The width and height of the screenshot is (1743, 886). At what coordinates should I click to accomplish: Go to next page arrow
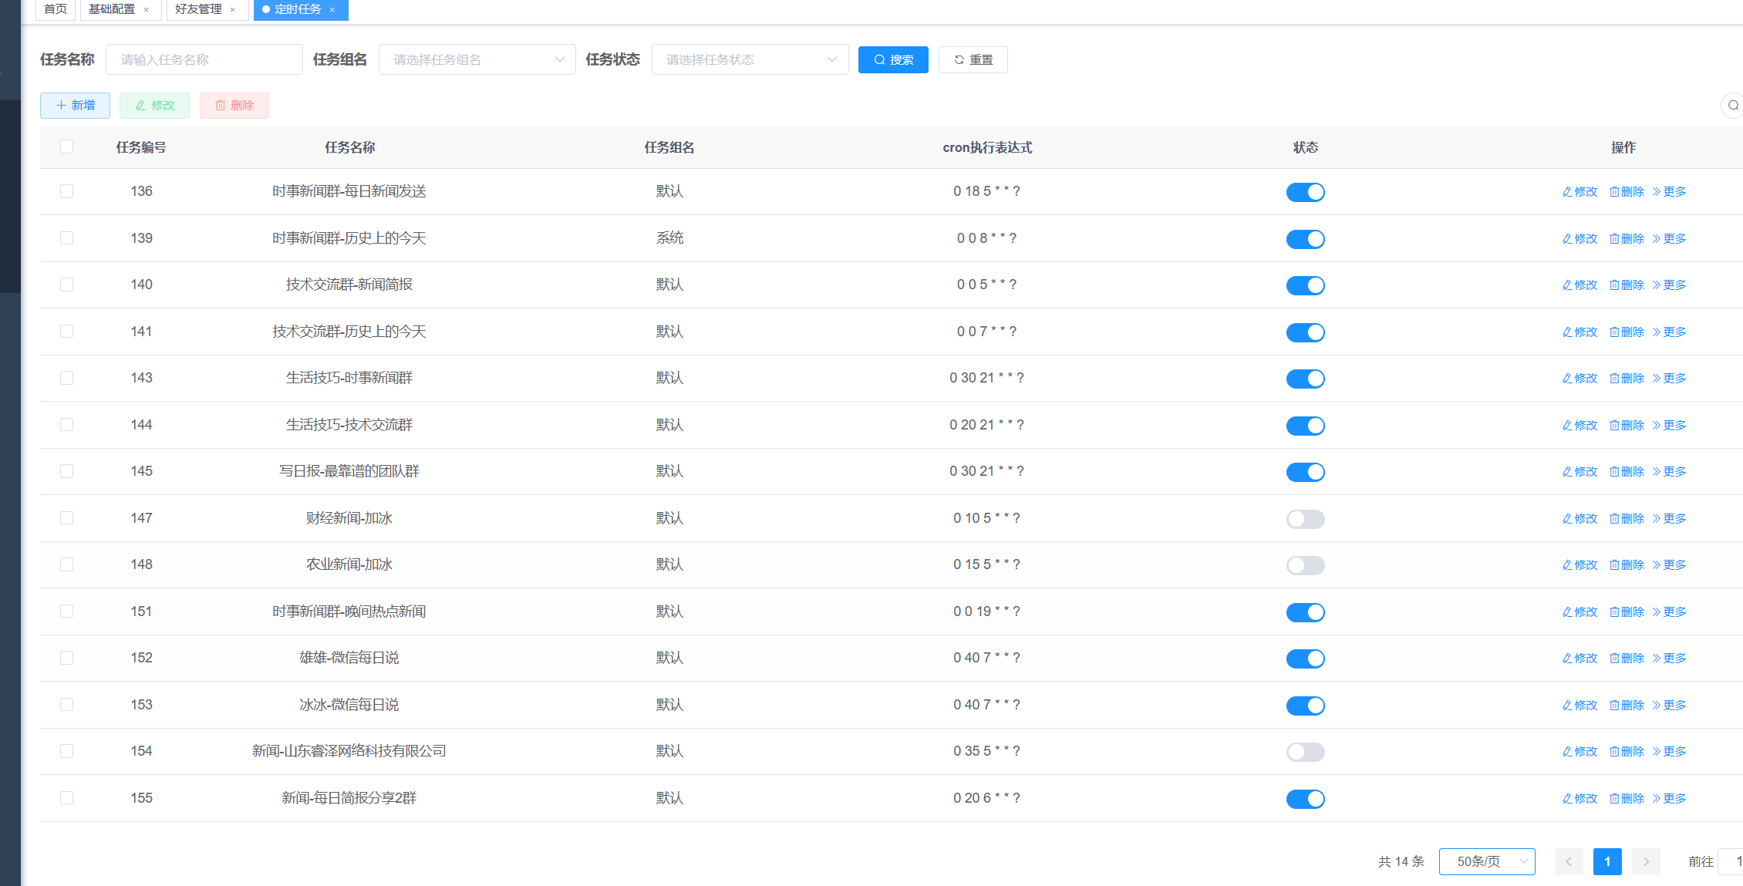(x=1646, y=861)
